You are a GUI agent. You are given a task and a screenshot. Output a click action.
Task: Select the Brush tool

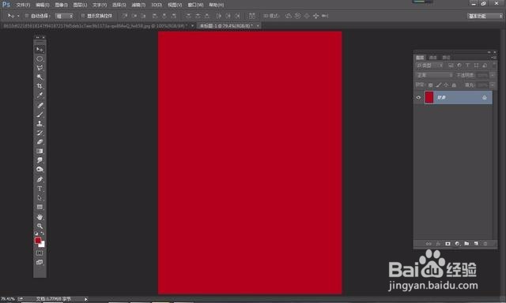pos(40,114)
